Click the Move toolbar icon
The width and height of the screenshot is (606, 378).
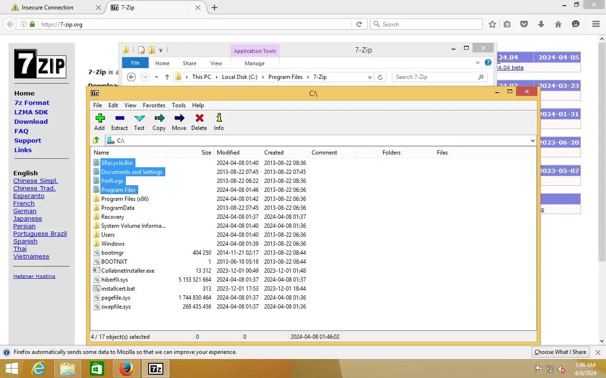(x=179, y=121)
